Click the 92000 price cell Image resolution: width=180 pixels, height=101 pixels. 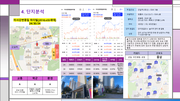coord(71,69)
